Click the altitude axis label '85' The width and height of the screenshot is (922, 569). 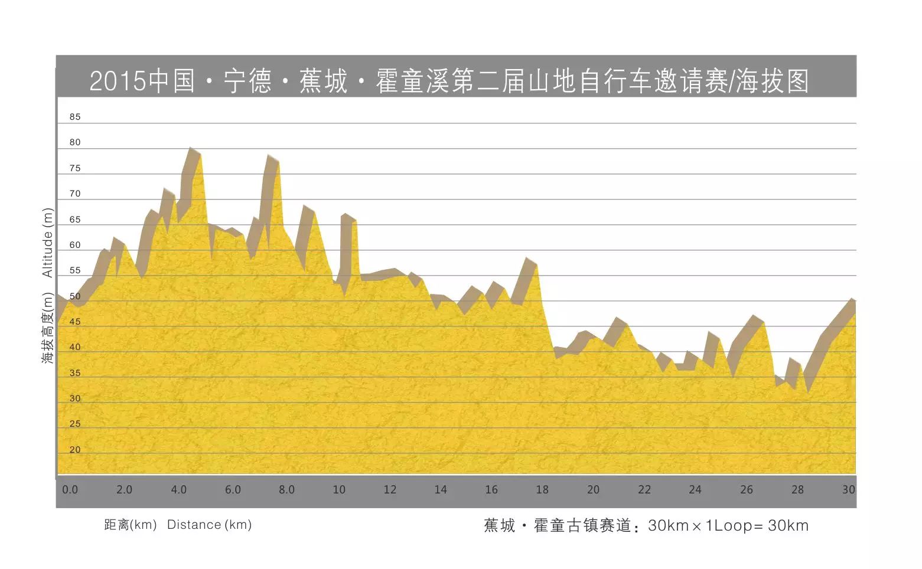click(x=75, y=117)
